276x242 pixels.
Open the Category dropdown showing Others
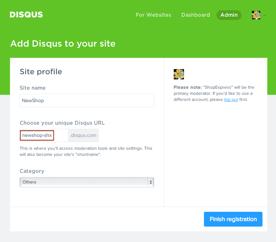click(x=87, y=182)
